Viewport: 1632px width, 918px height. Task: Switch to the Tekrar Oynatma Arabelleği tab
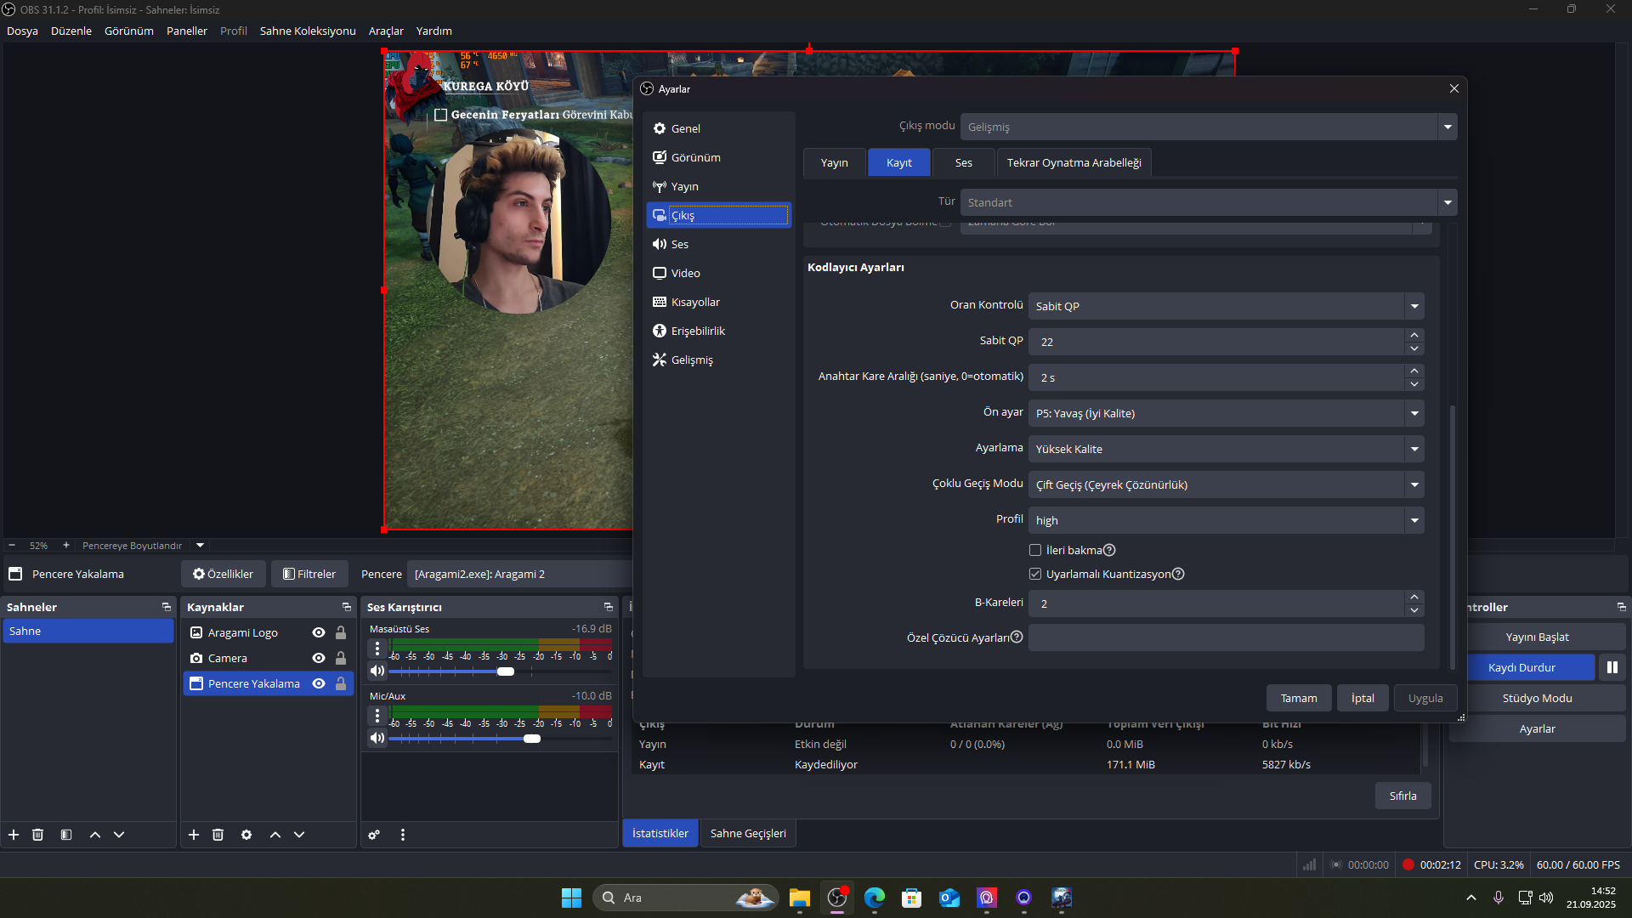[1074, 162]
